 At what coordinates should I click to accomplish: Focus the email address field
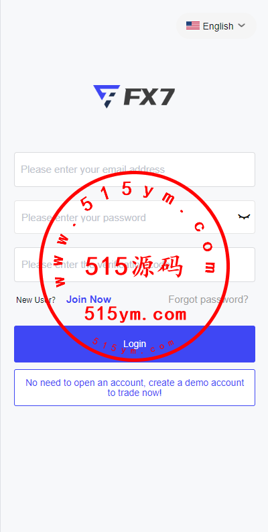[135, 170]
